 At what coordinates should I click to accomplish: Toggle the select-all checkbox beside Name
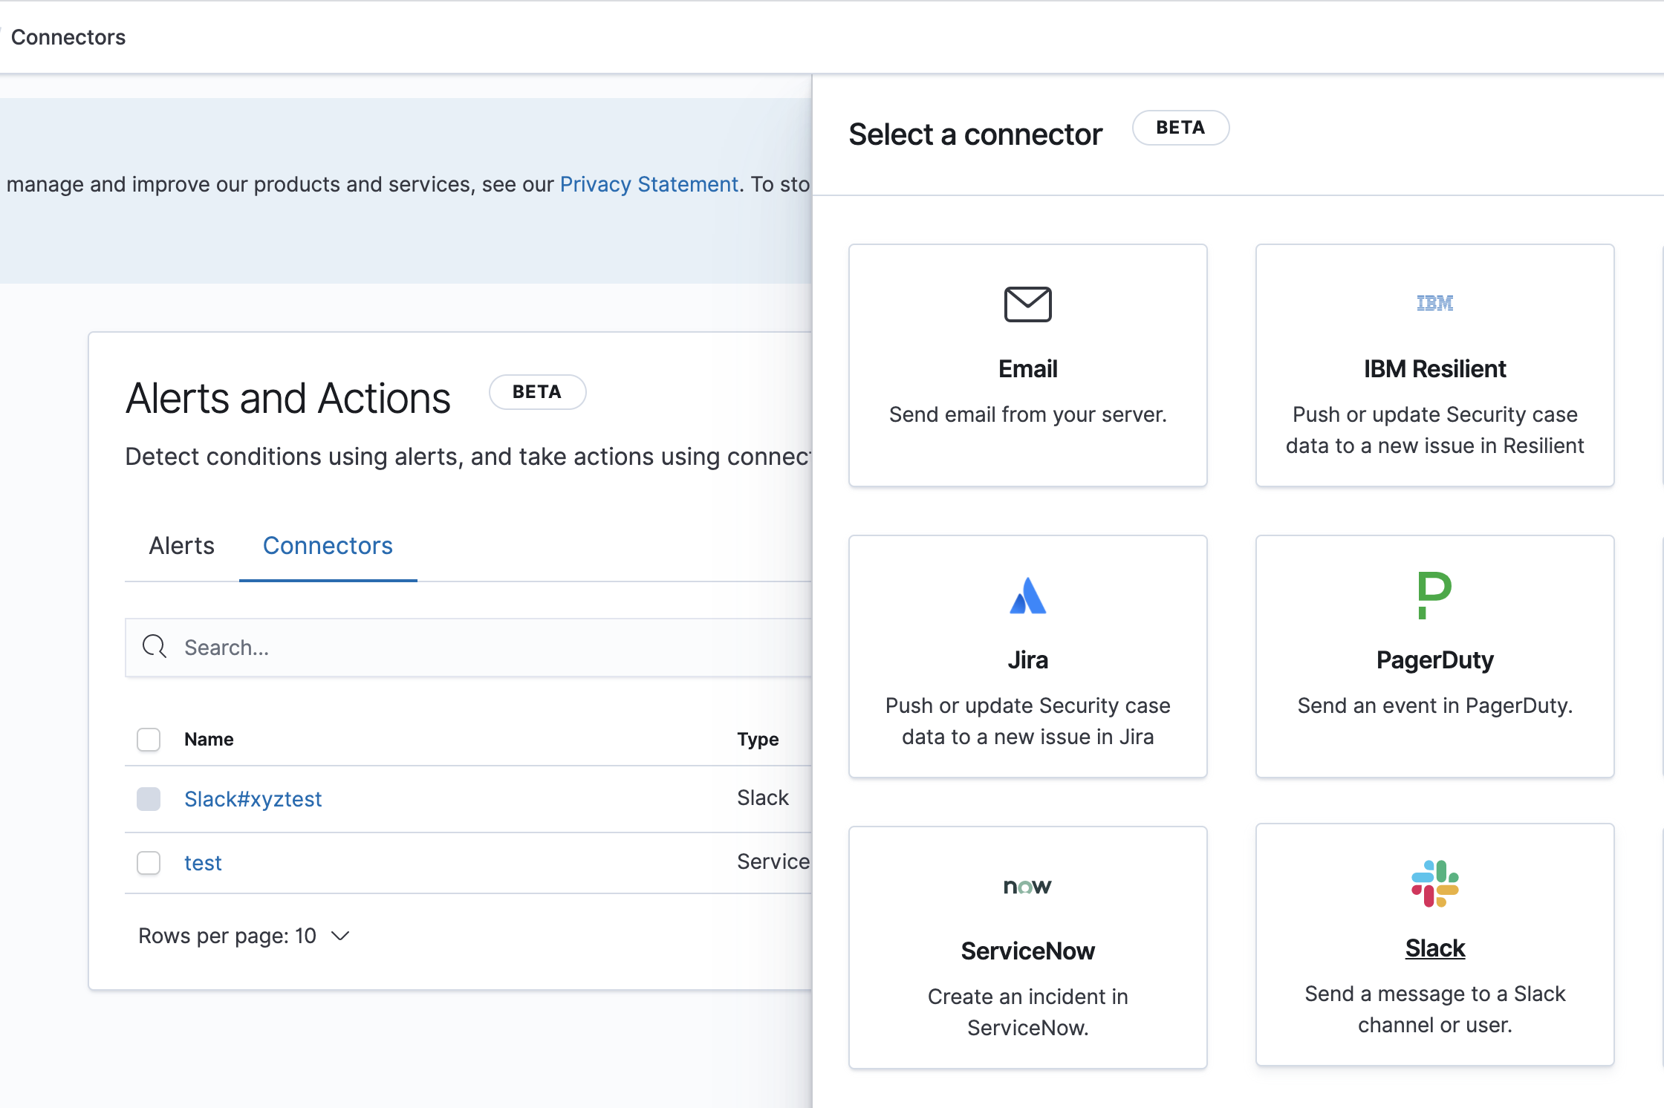tap(149, 739)
